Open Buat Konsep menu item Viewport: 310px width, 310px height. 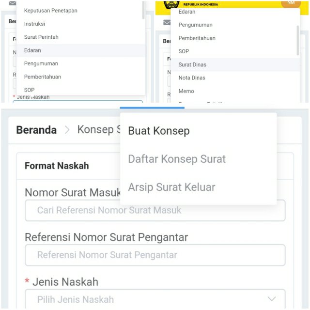(x=159, y=131)
